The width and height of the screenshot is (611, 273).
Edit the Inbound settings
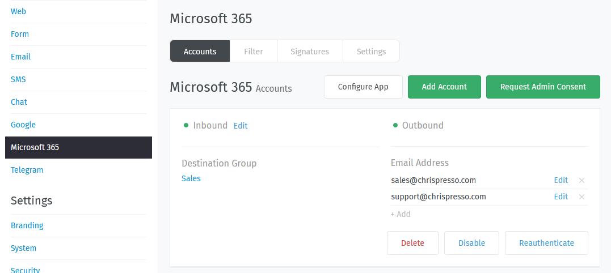pyautogui.click(x=241, y=126)
